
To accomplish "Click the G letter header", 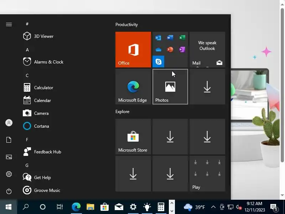I will tap(27, 165).
